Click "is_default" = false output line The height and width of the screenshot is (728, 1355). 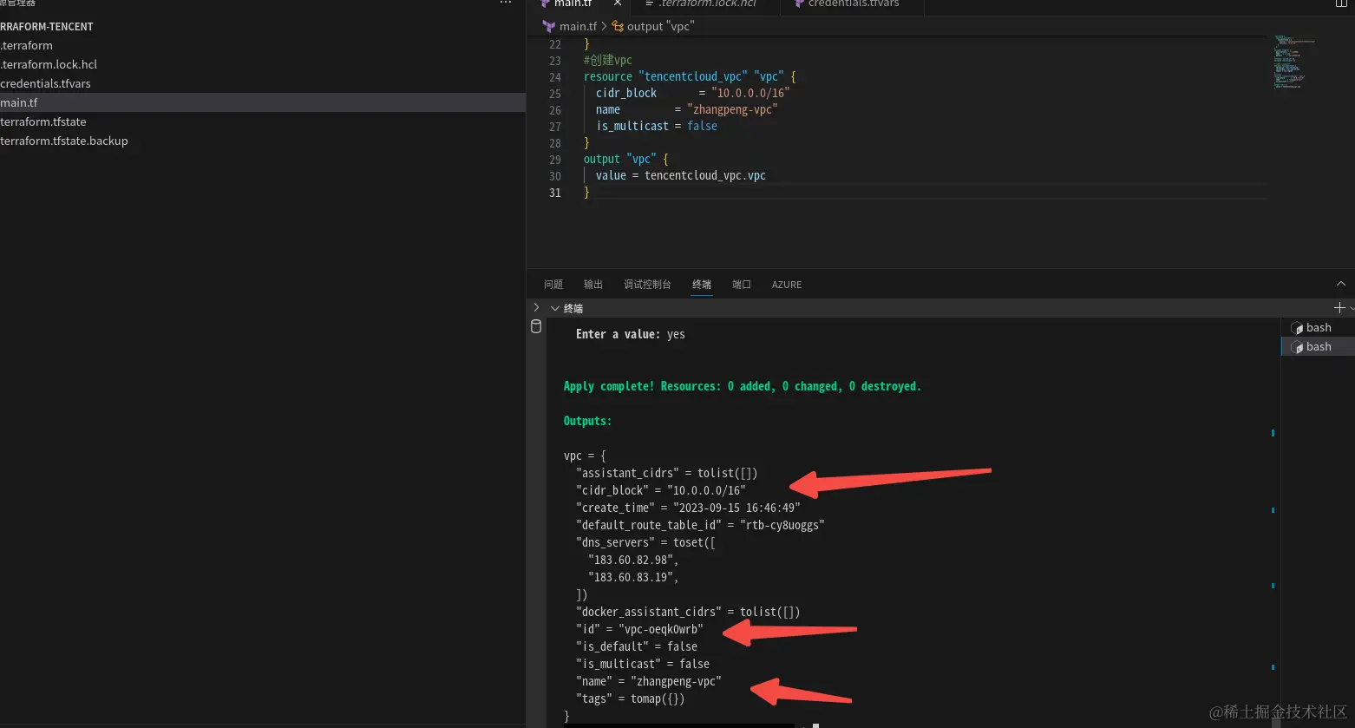click(637, 646)
